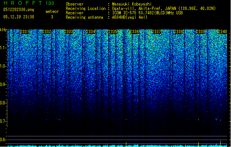Viewport: 231px width, 147px height.
Task: Click the meteor count value 3
Action: pos(52,17)
